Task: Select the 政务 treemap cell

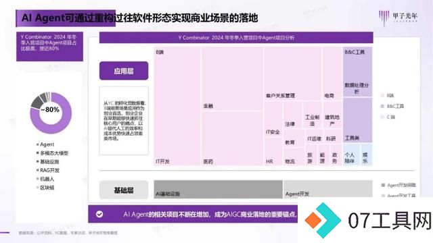Action: pos(336,155)
